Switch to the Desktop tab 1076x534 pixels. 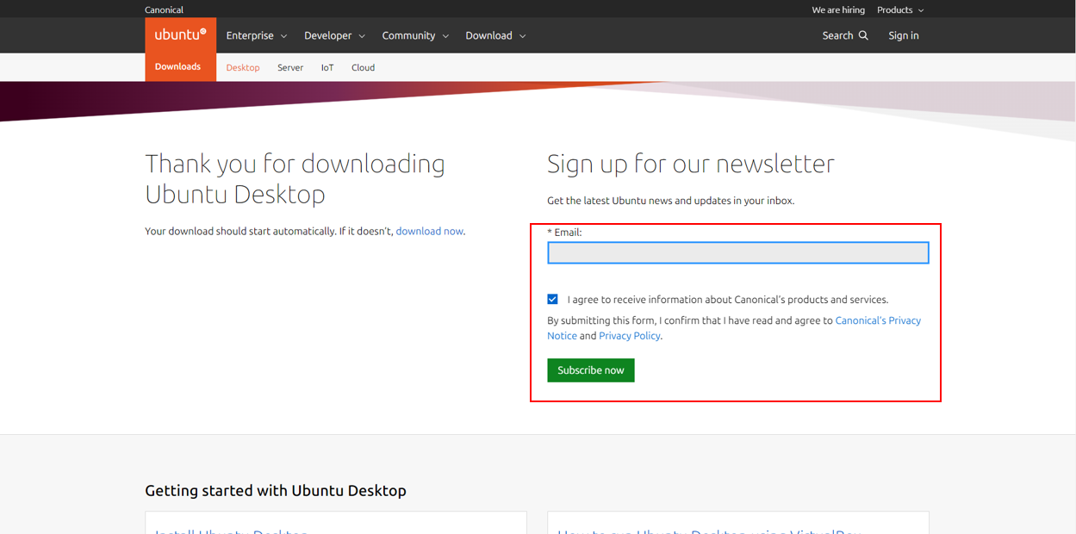pyautogui.click(x=243, y=67)
